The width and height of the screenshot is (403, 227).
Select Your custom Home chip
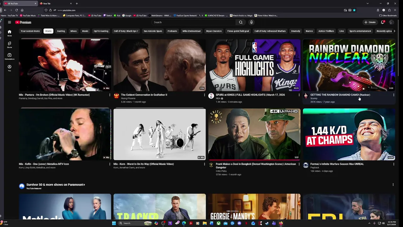30,31
